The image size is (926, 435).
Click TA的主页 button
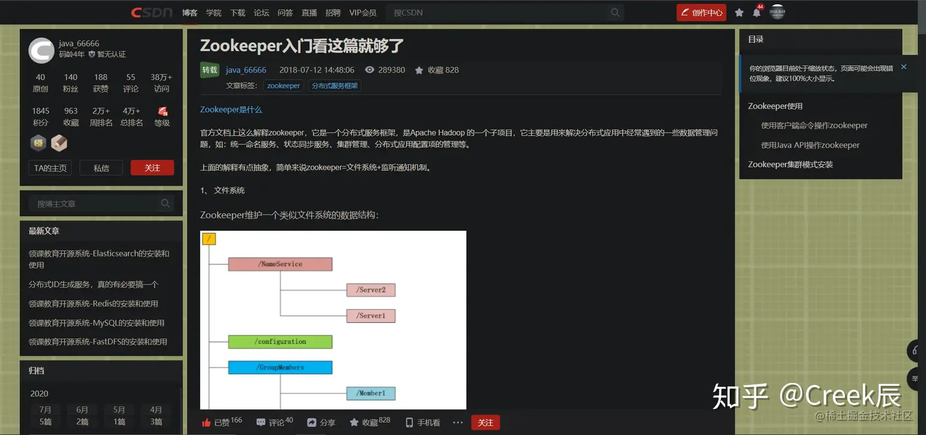(50, 168)
